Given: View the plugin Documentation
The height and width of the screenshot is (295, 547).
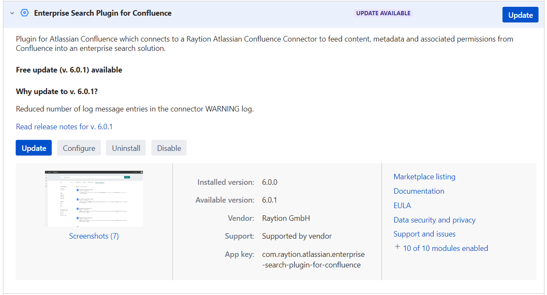Looking at the screenshot, I should click(x=419, y=191).
